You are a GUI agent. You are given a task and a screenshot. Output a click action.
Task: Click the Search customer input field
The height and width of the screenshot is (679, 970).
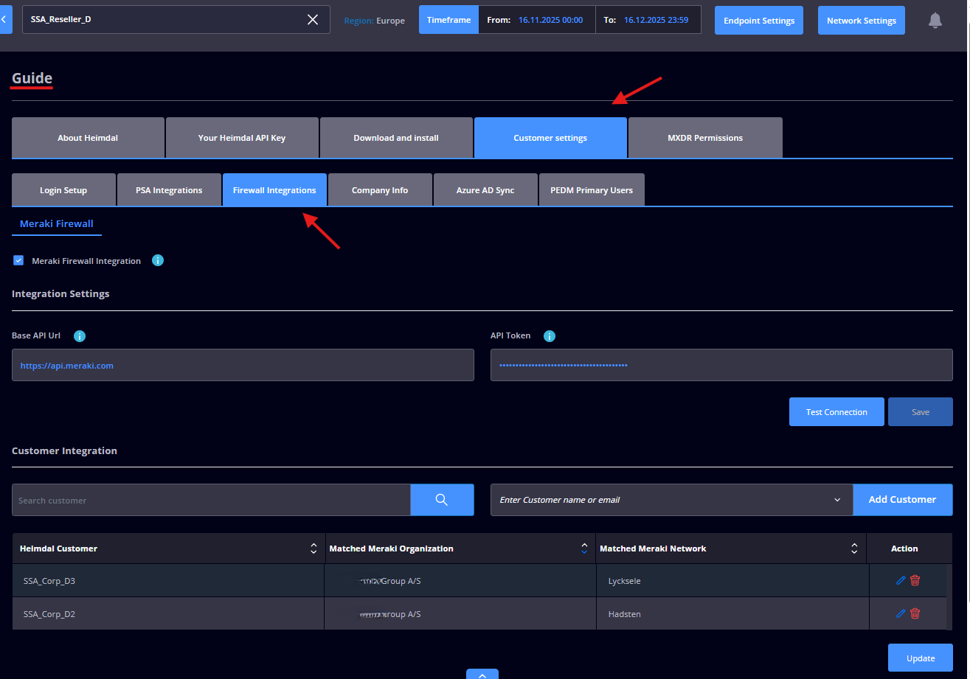tap(211, 500)
